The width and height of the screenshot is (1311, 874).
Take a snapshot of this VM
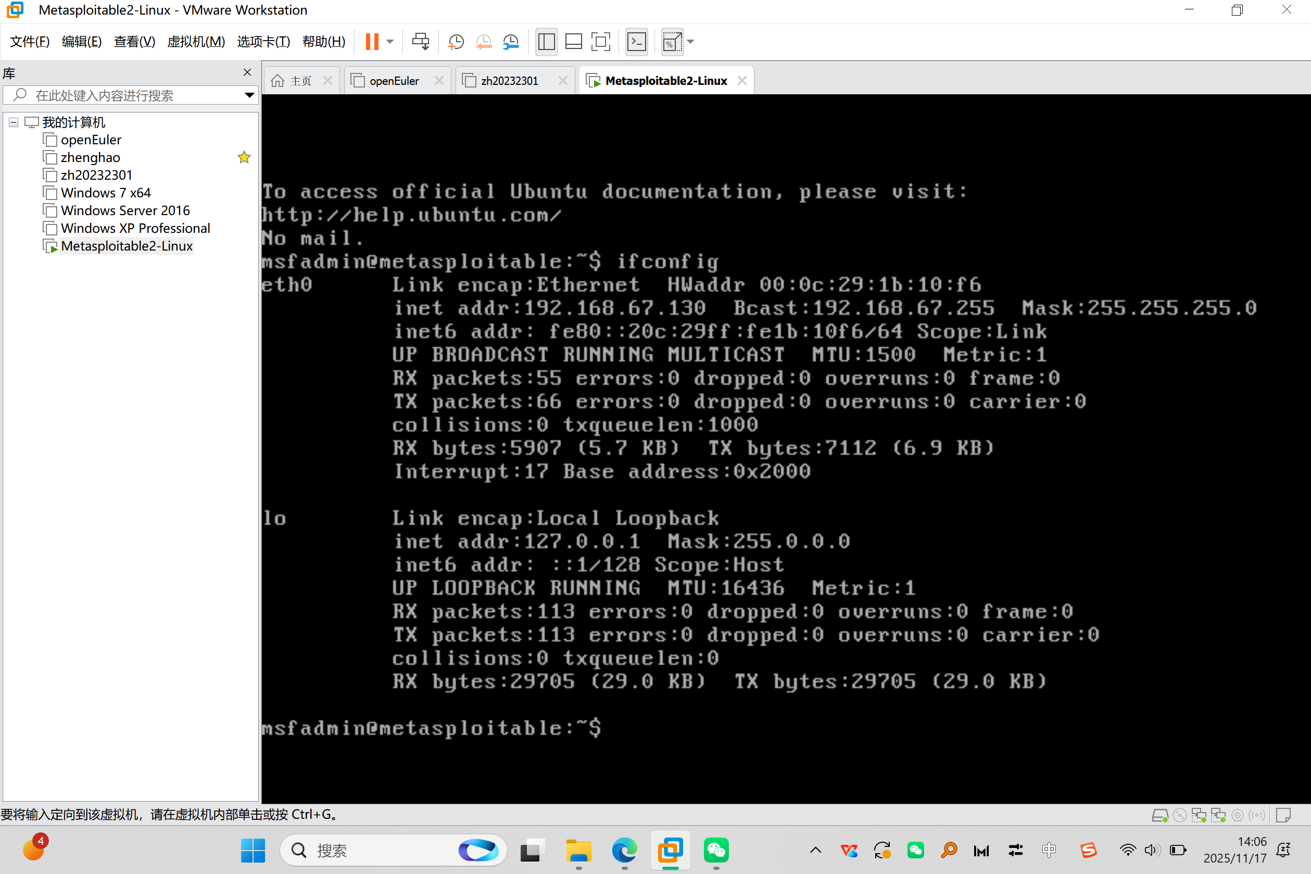point(456,42)
